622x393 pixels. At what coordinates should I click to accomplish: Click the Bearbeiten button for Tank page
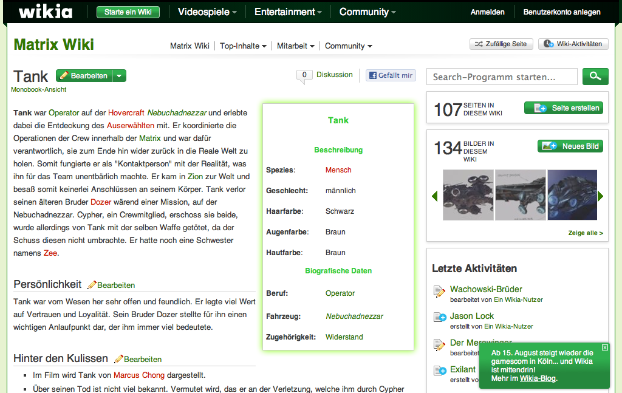coord(84,76)
